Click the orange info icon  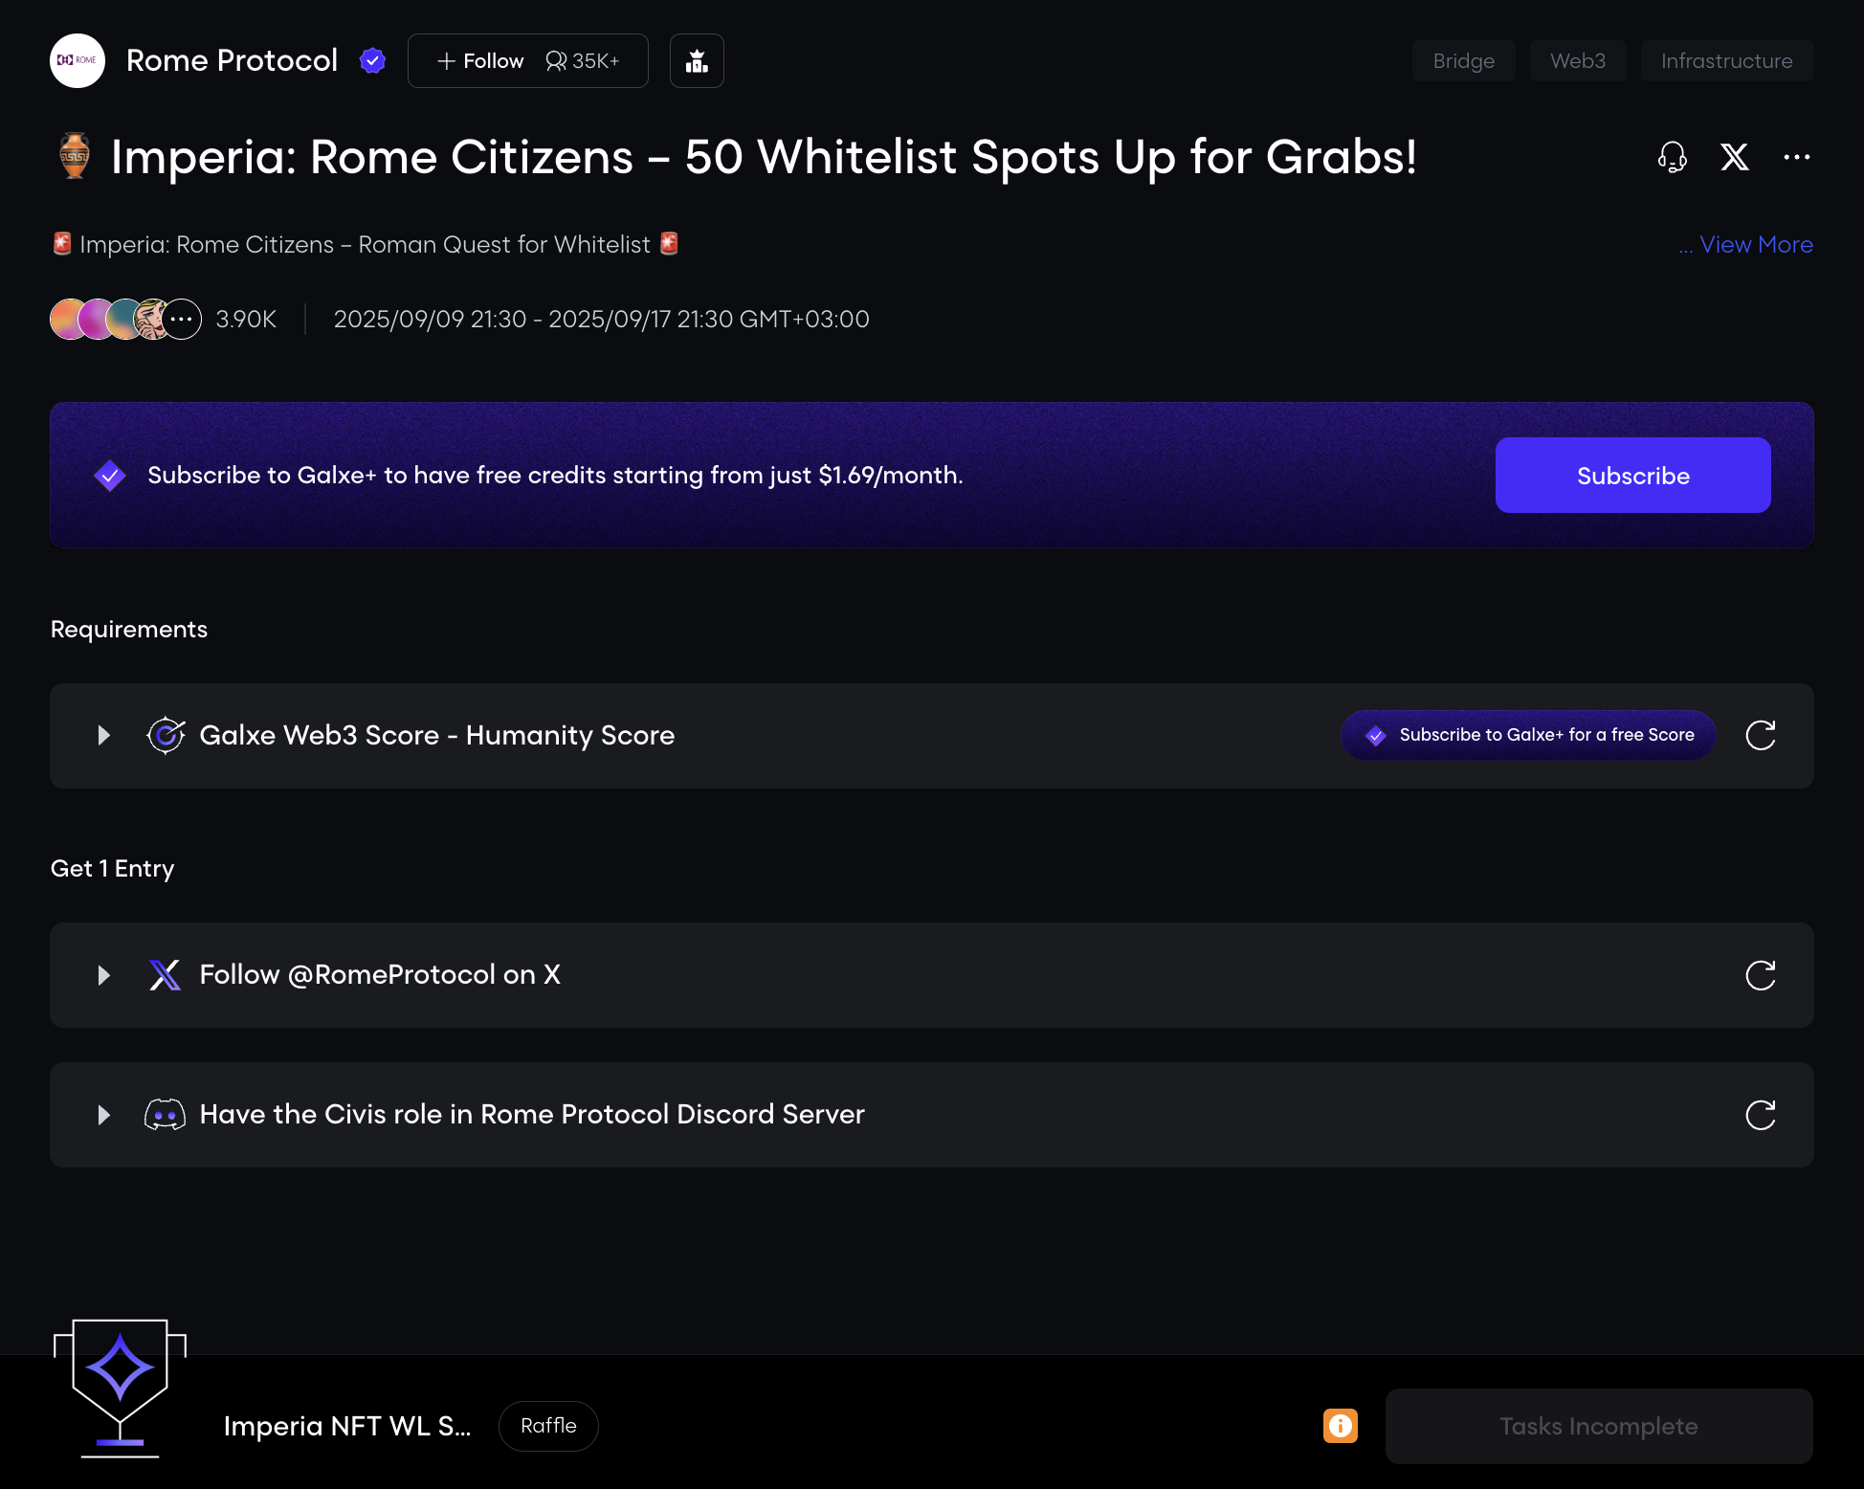pyautogui.click(x=1340, y=1426)
